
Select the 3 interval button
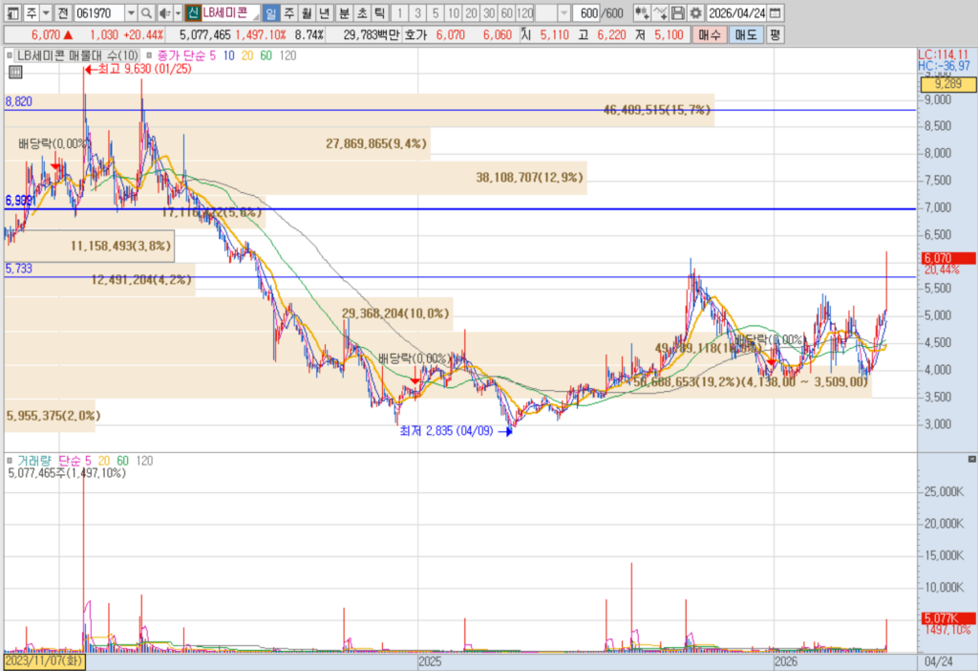tap(418, 13)
